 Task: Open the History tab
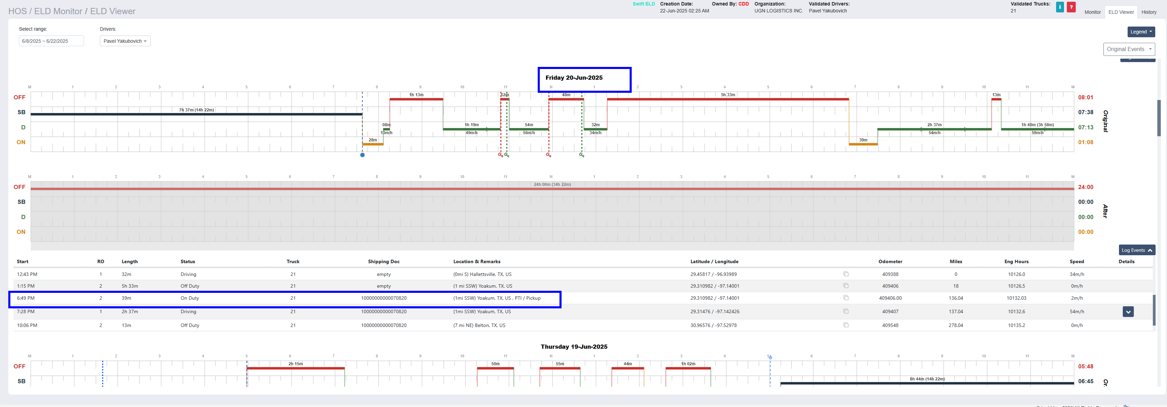[x=1148, y=12]
